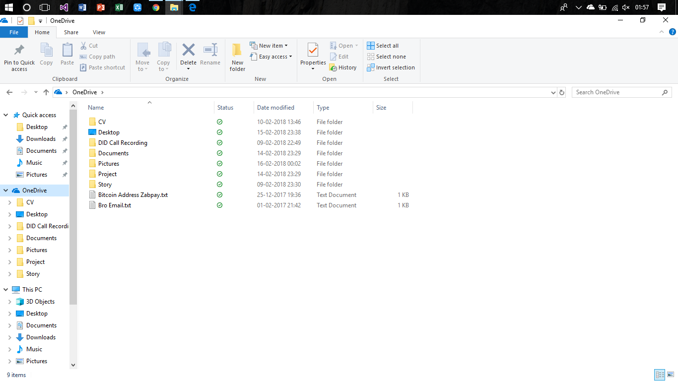Go up one level with up arrow
This screenshot has width=678, height=381.
click(x=46, y=92)
